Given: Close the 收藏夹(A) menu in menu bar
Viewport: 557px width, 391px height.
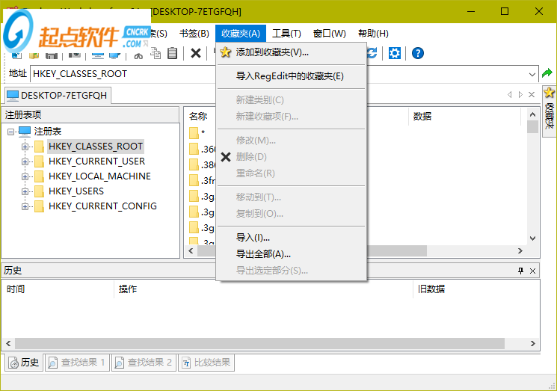Looking at the screenshot, I should click(241, 34).
